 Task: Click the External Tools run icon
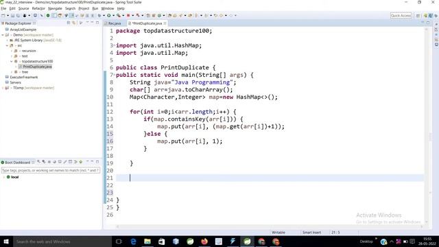pos(119,15)
